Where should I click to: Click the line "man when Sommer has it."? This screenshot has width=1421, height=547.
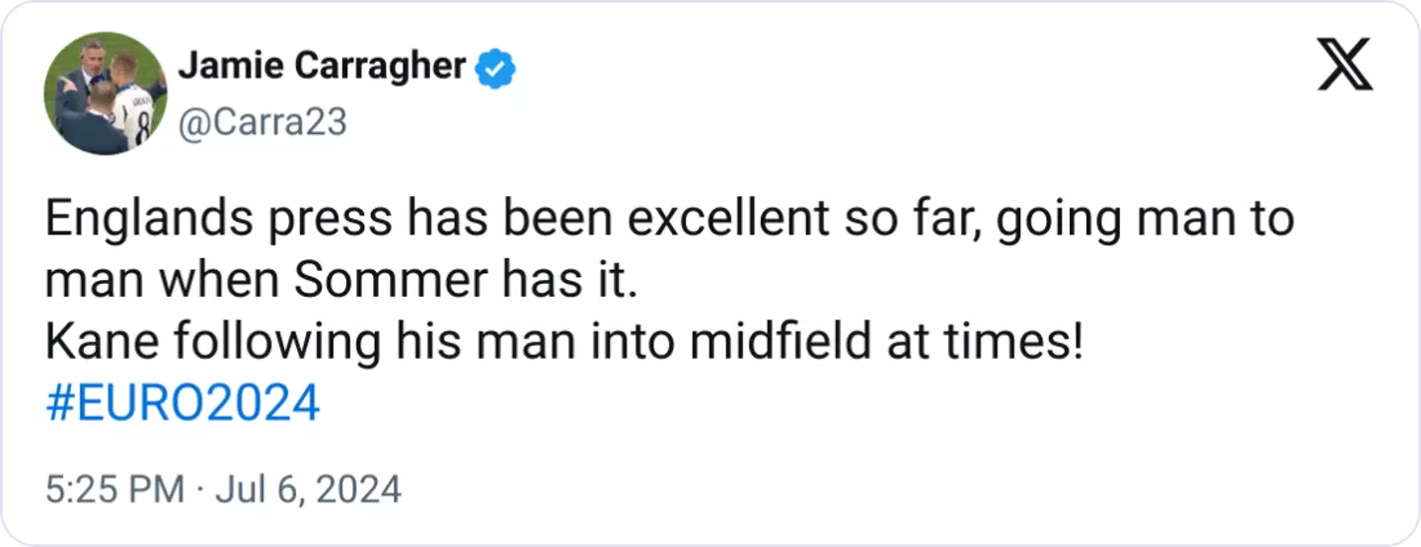[336, 281]
